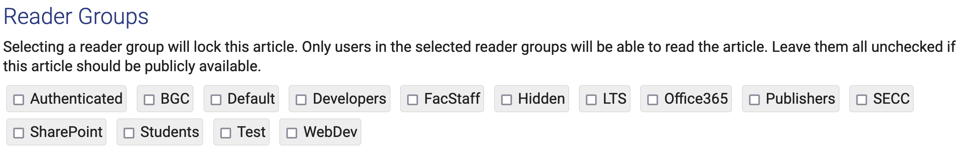Check the Authenticated reader group checkbox
Viewport: 965px width, 154px height.
pos(19,100)
